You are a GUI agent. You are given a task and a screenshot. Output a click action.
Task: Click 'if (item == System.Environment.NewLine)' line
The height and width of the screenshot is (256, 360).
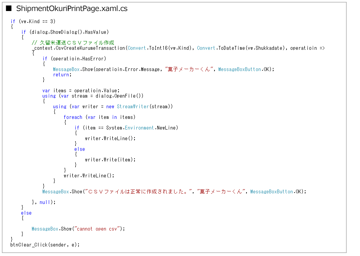coord(126,128)
